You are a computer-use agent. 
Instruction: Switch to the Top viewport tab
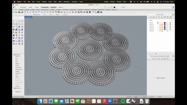(44, 15)
